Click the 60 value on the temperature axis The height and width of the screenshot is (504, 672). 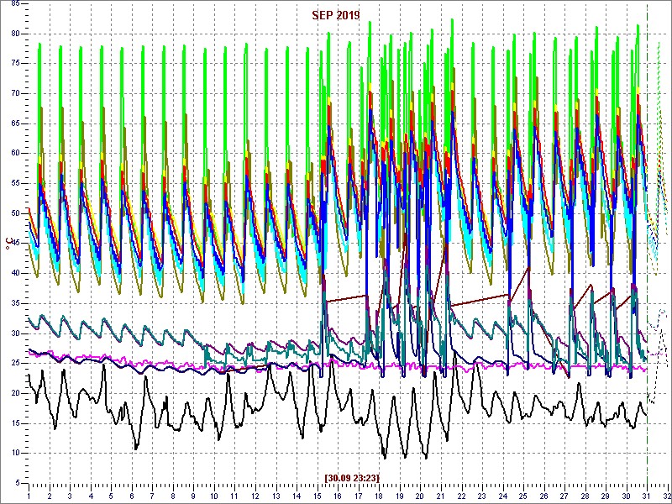[x=14, y=154]
